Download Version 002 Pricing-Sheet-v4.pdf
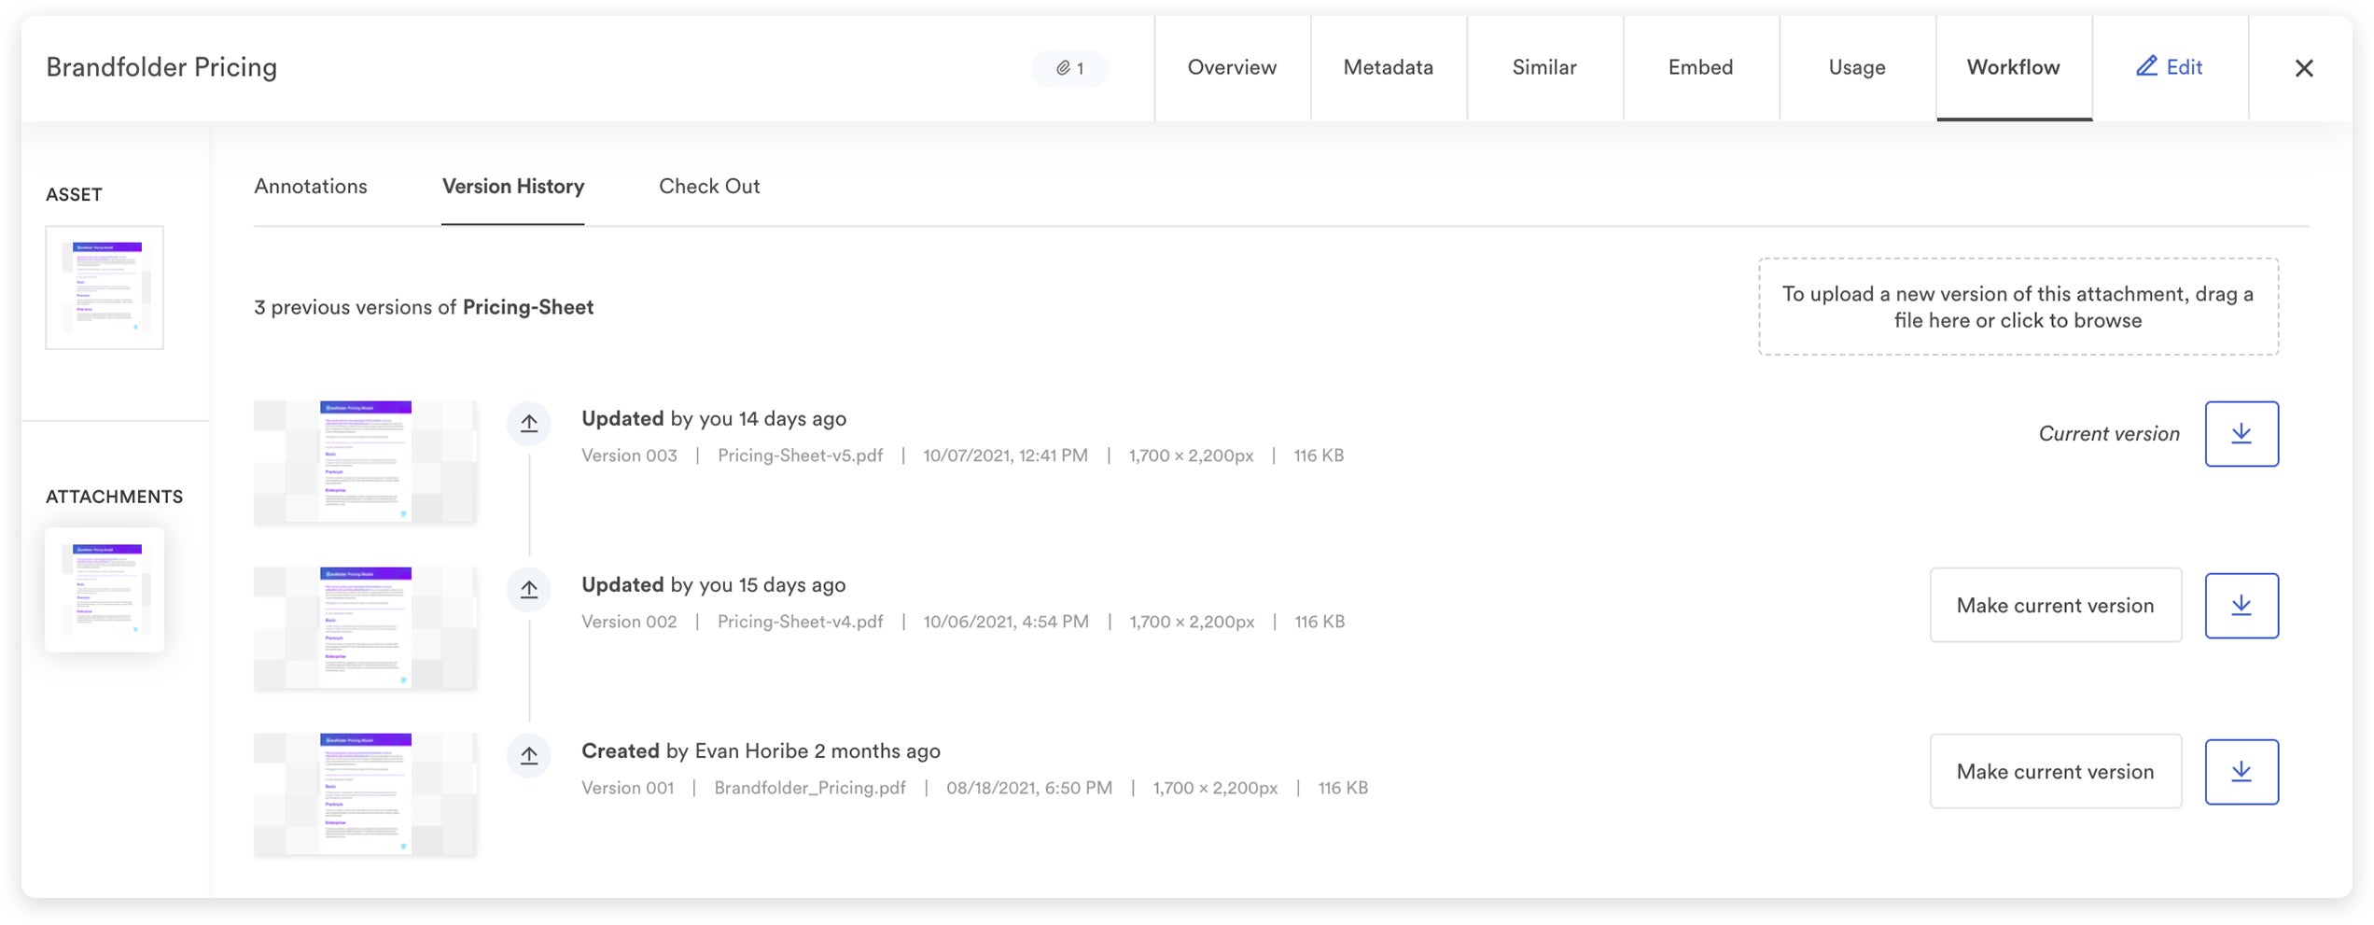The width and height of the screenshot is (2374, 925). [x=2241, y=606]
